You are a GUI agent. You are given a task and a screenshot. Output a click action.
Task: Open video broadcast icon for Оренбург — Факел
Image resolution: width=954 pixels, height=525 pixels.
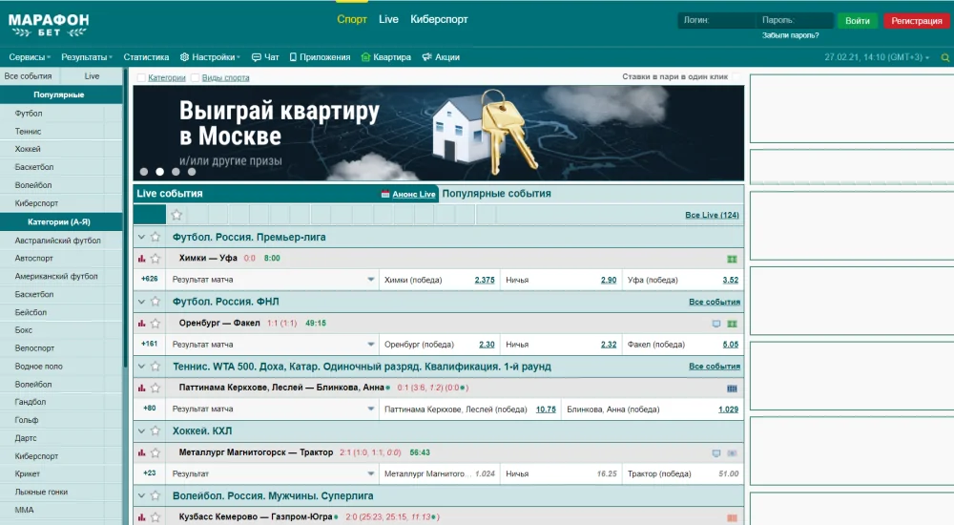click(716, 324)
